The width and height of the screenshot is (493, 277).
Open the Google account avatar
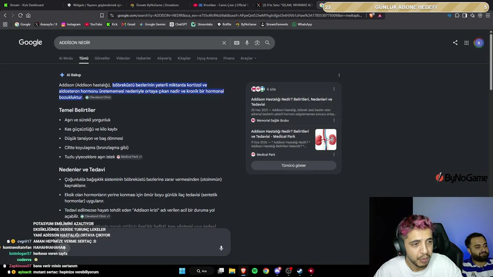(x=479, y=43)
